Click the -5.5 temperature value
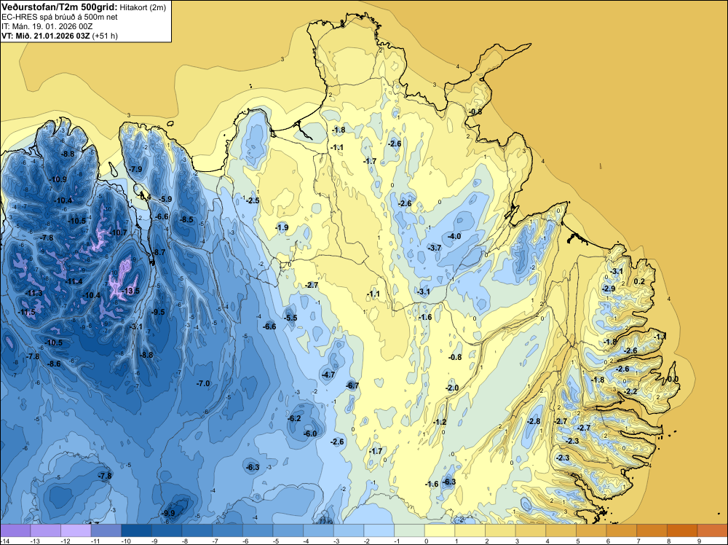 [x=290, y=318]
